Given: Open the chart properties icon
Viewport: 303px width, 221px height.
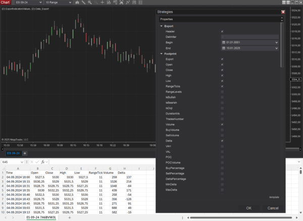Looking at the screenshot, I should tap(134, 3).
